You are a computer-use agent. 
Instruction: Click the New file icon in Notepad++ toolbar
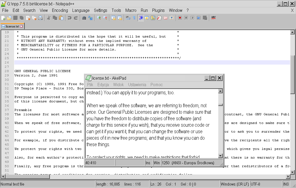[3, 18]
